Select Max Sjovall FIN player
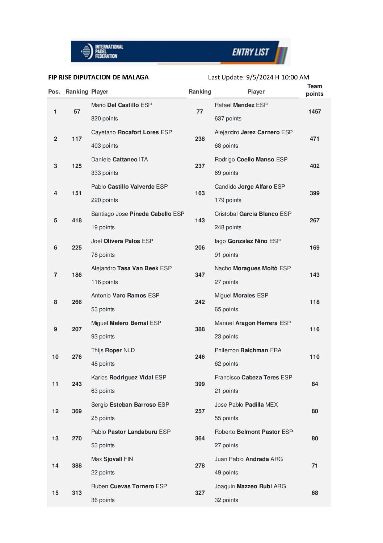 112,459
